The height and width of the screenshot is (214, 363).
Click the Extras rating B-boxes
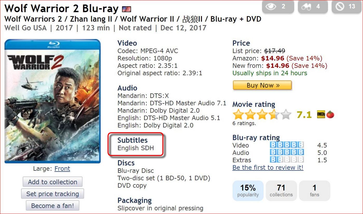[287, 160]
